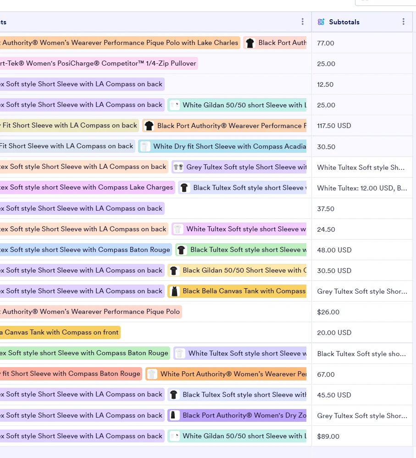The width and height of the screenshot is (416, 458).
Task: Open the LA Compass tag in 12.50 row
Action: (x=82, y=84)
